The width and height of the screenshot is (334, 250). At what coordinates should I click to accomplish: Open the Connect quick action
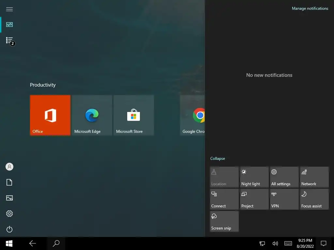[224, 199]
